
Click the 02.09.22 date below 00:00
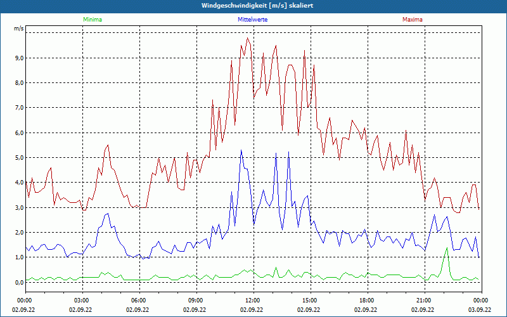pos(25,310)
